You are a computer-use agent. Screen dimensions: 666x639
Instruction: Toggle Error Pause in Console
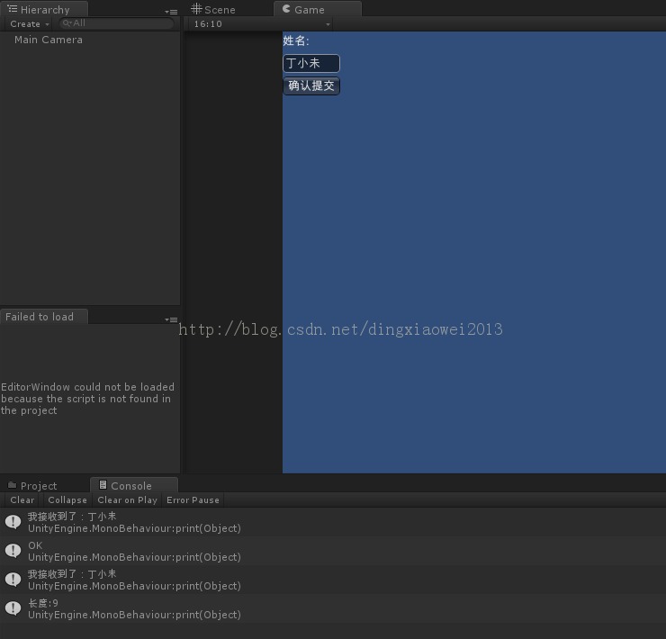(x=193, y=499)
